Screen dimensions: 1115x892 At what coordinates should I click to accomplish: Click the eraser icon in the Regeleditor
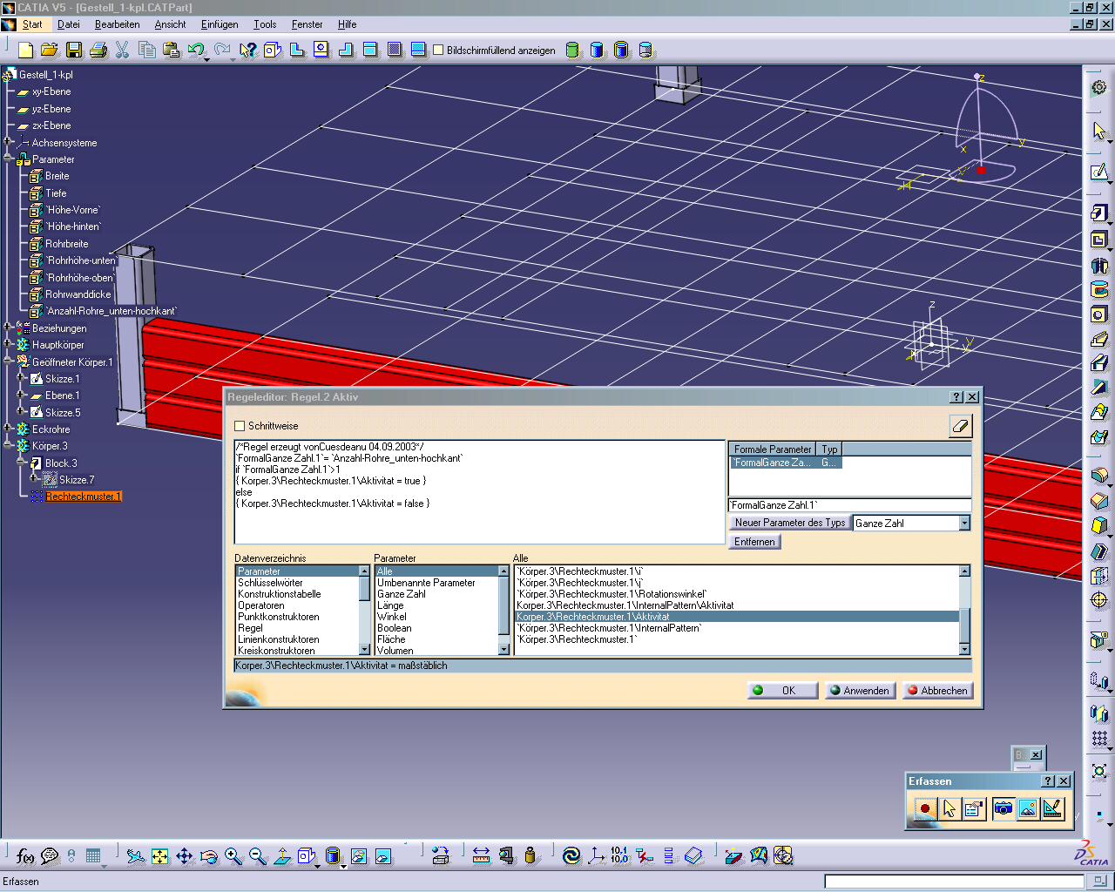pos(960,426)
